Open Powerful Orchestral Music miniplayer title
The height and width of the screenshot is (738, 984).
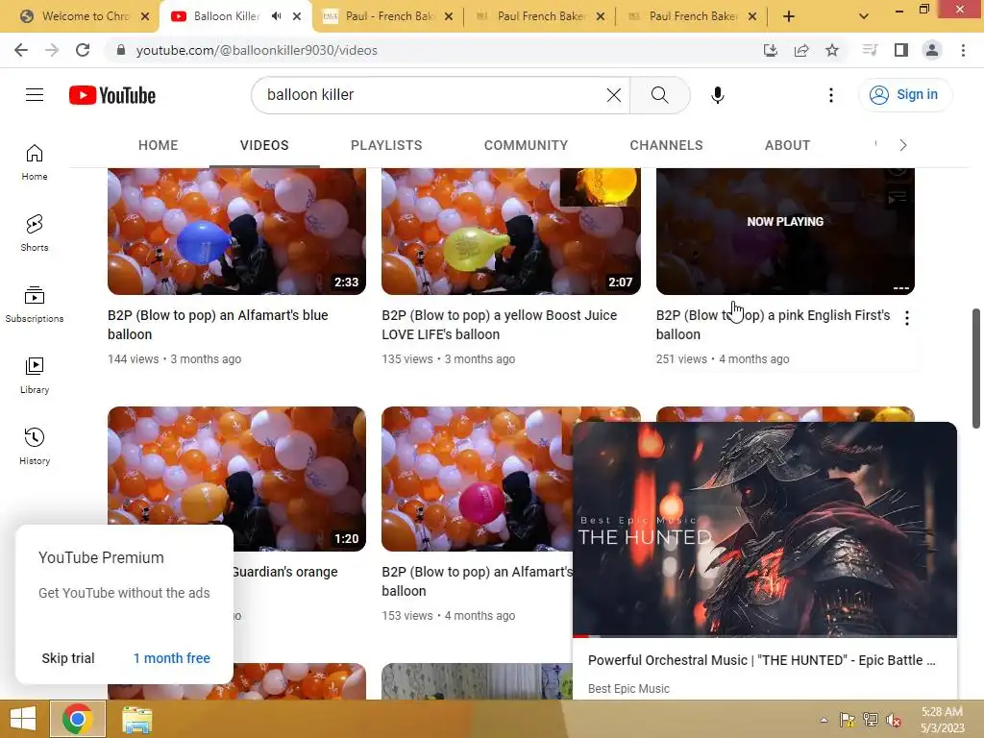pos(761,659)
